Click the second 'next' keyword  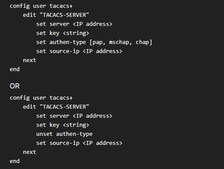pyautogui.click(x=30, y=152)
